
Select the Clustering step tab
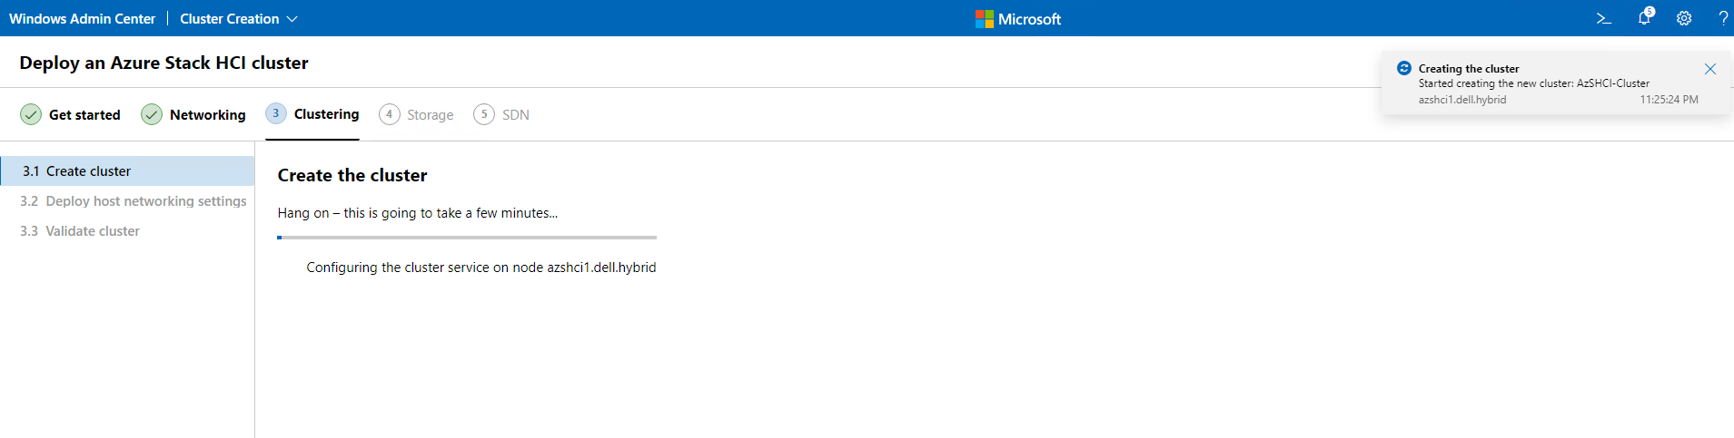pyautogui.click(x=326, y=114)
